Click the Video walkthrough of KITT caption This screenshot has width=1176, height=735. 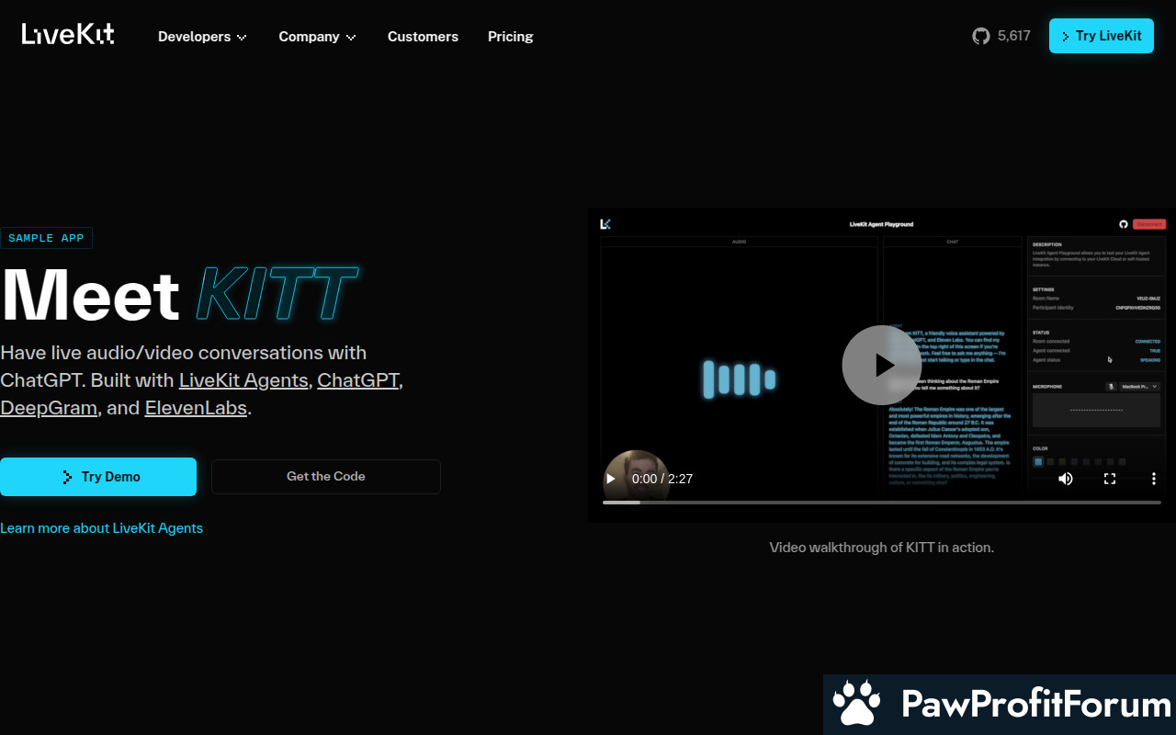coord(882,548)
